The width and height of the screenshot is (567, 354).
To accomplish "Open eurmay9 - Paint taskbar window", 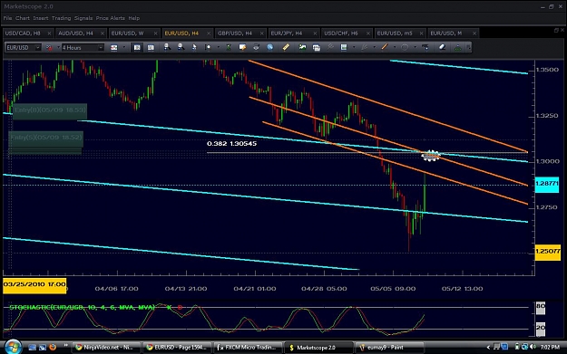I will [x=390, y=348].
